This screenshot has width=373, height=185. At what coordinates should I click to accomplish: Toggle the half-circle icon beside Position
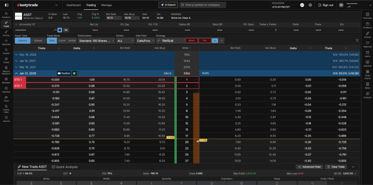point(74,74)
